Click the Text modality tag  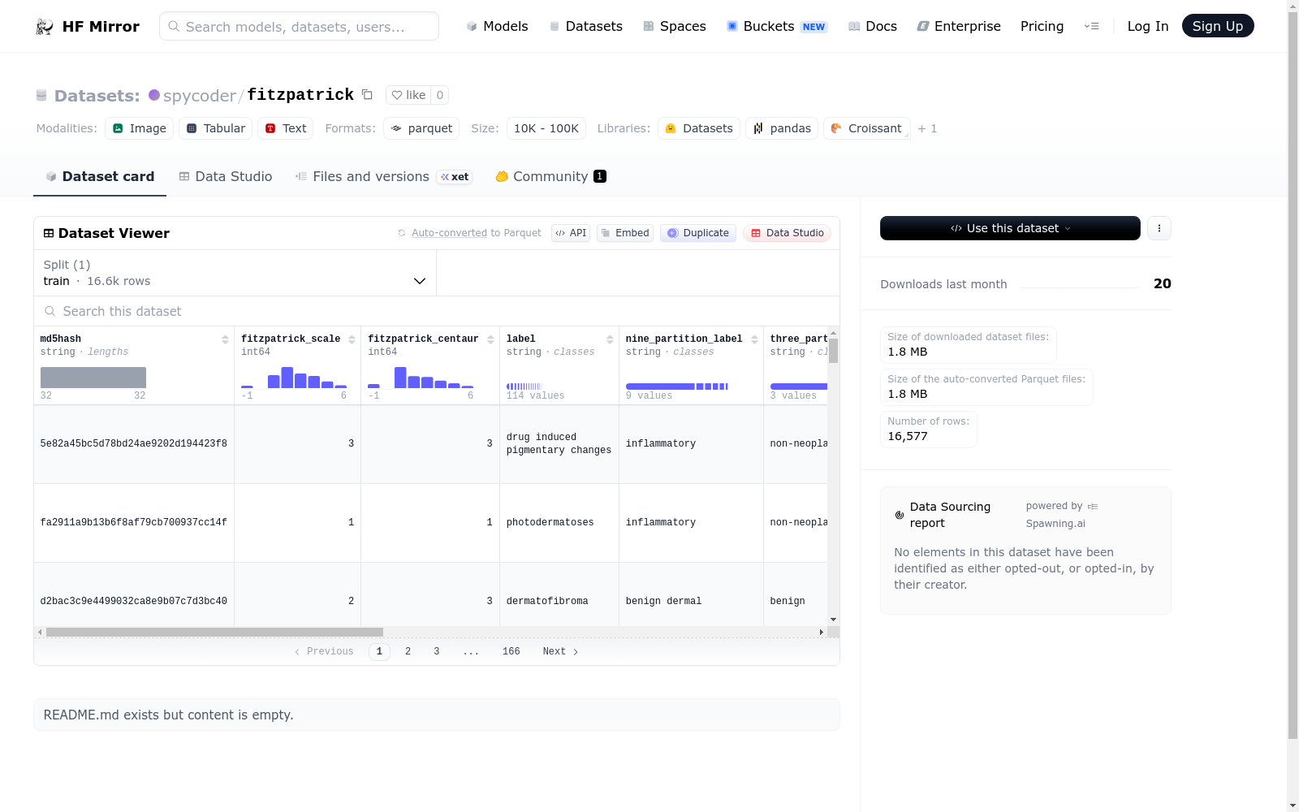pos(285,128)
